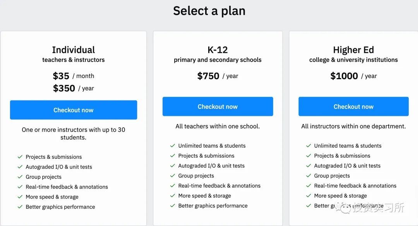Select the Individual plan heading
Screen dimensions: 418x226
[x=74, y=50]
